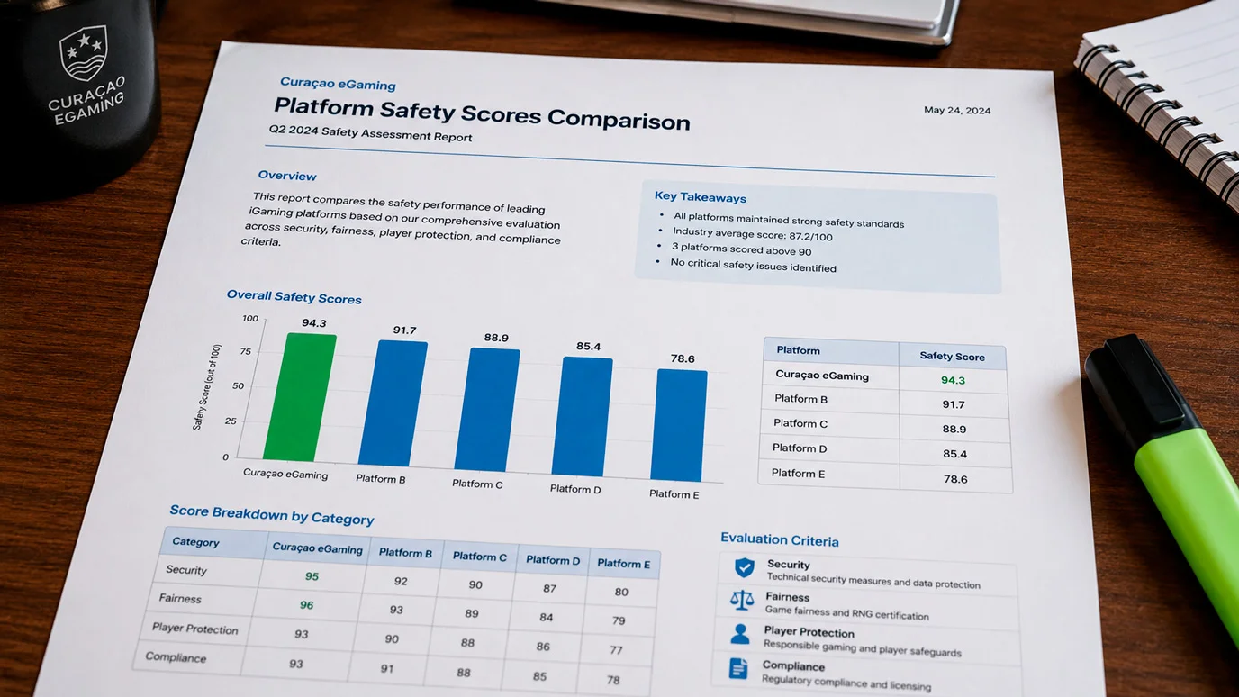Click the 'Evaluation Criteria' heading
The height and width of the screenshot is (697, 1239).
(780, 540)
